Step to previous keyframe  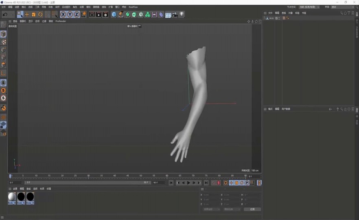178,183
